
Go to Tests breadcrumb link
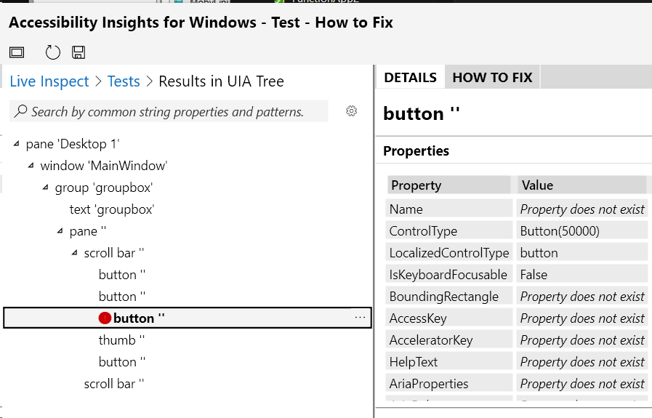point(124,81)
